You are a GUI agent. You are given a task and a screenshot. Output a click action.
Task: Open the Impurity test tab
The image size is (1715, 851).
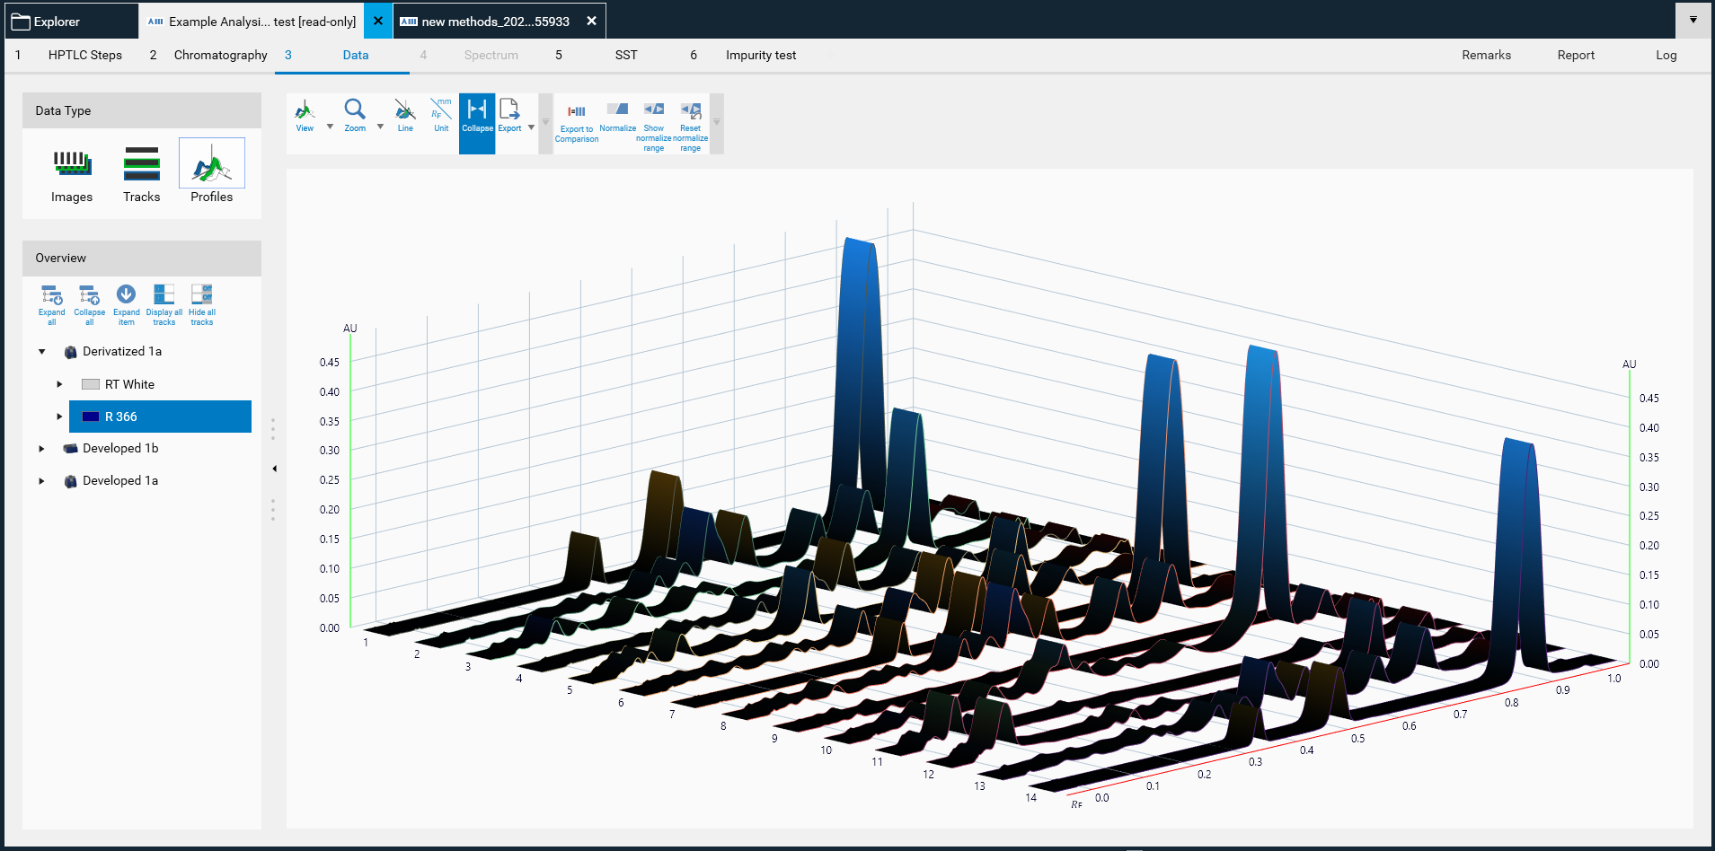[761, 55]
